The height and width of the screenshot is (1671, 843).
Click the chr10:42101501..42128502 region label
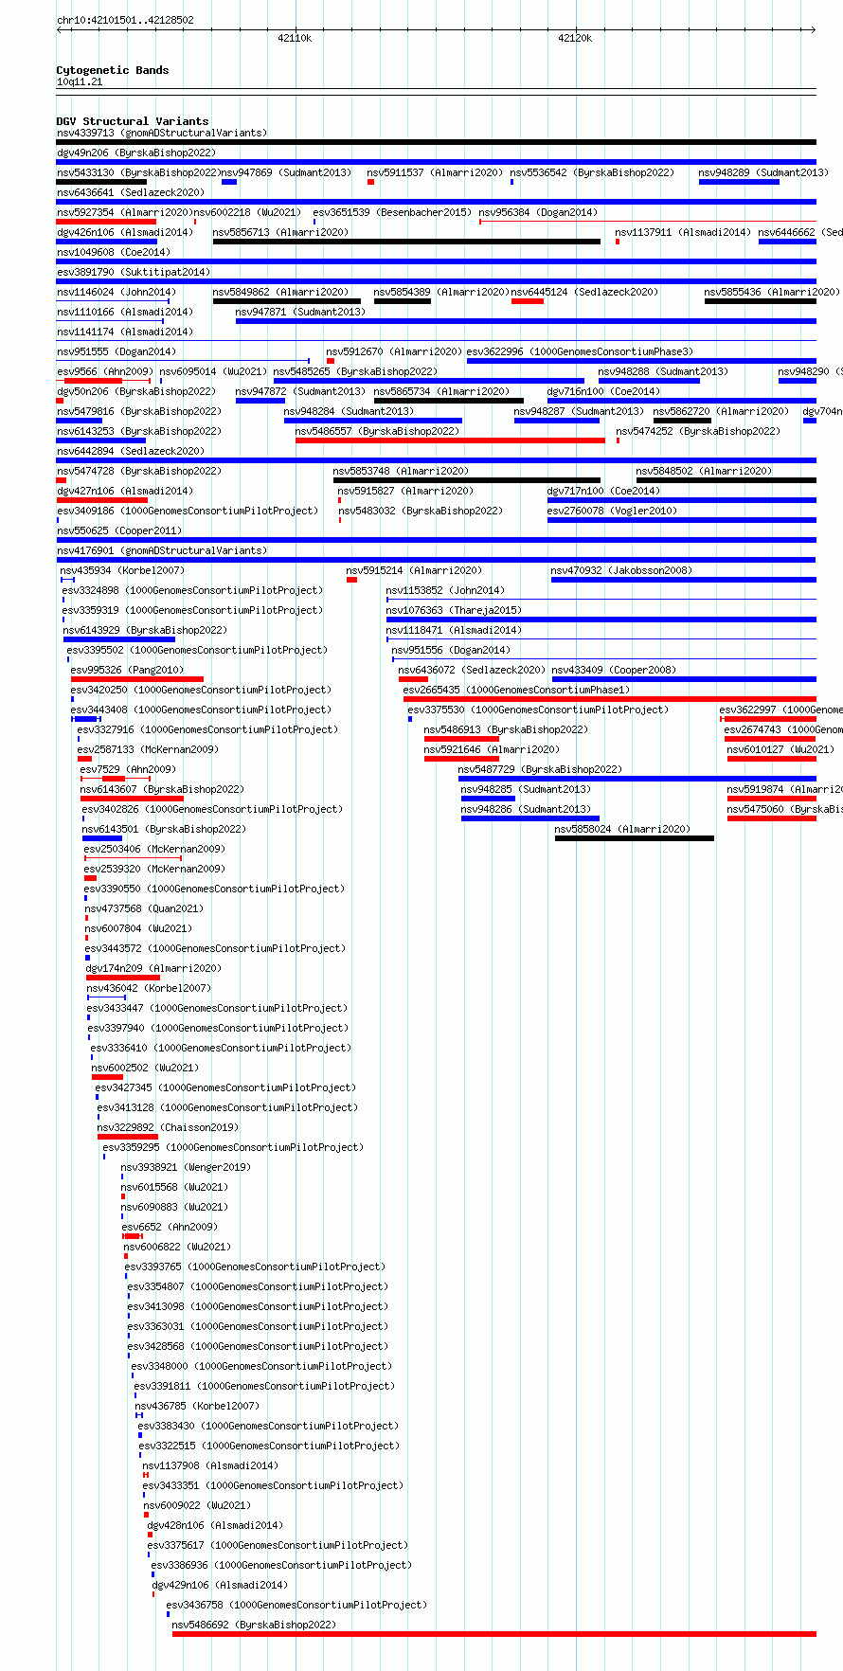point(125,20)
